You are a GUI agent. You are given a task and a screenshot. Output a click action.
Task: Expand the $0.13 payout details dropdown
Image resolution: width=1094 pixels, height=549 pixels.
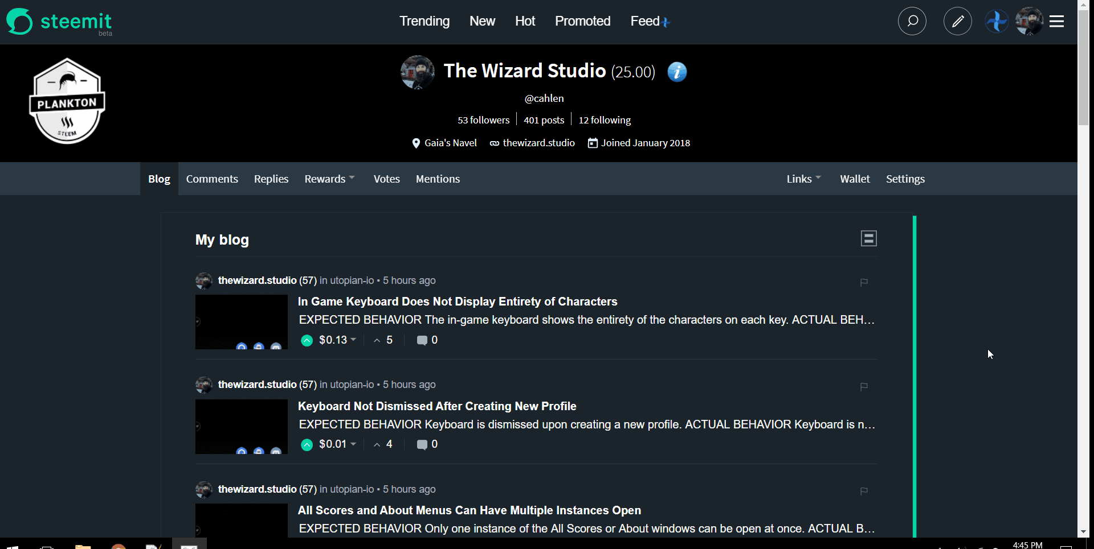coord(338,340)
